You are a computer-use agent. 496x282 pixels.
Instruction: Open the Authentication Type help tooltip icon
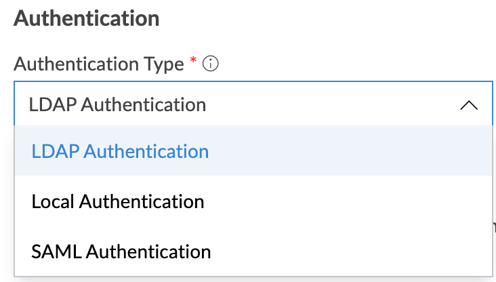click(211, 64)
